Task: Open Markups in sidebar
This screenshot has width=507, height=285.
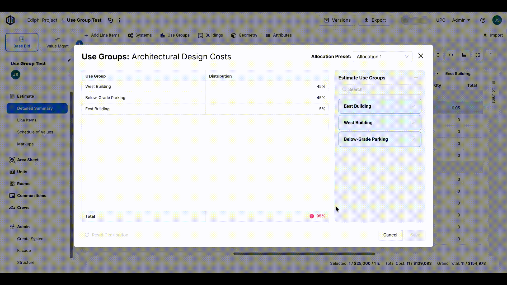Action: coord(25,144)
